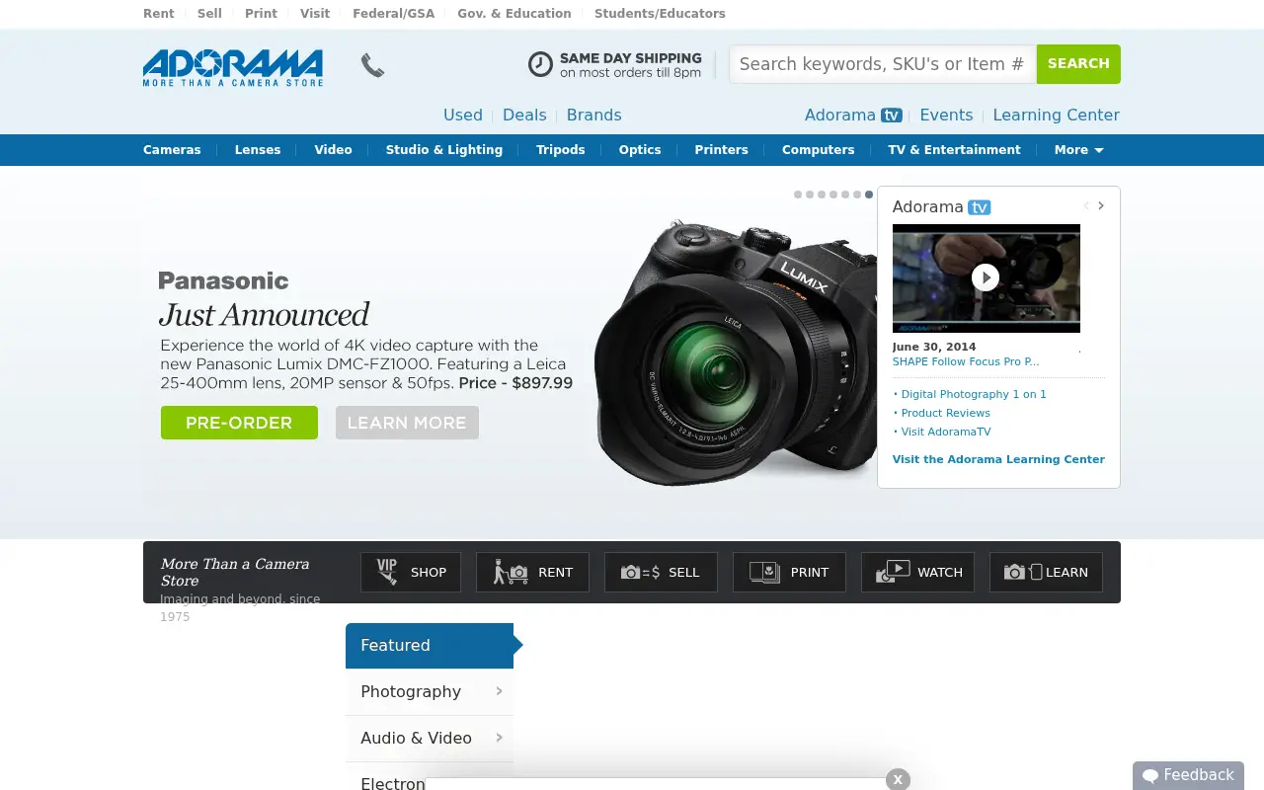Click the Rent link in top bar
The image size is (1264, 790).
pos(158,14)
